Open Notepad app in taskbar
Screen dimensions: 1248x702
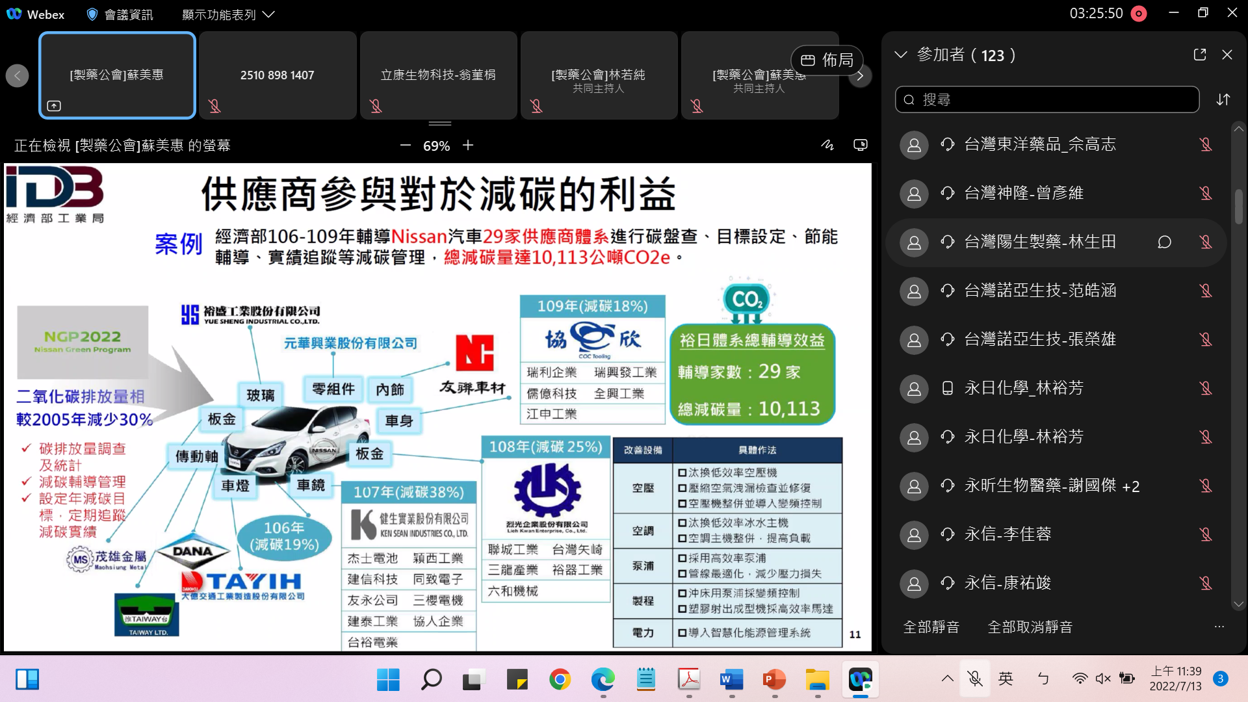click(645, 680)
